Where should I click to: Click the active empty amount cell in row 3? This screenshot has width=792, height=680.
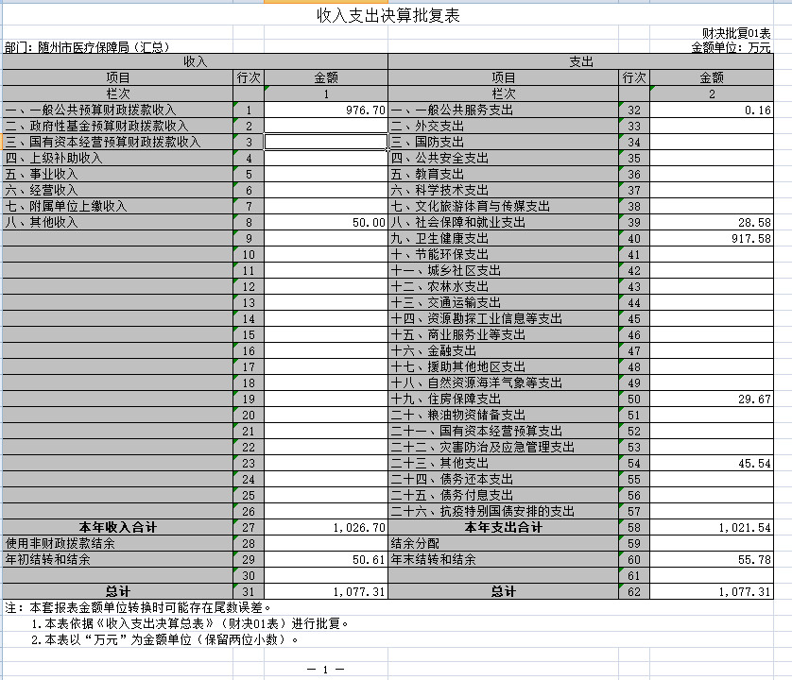(326, 143)
